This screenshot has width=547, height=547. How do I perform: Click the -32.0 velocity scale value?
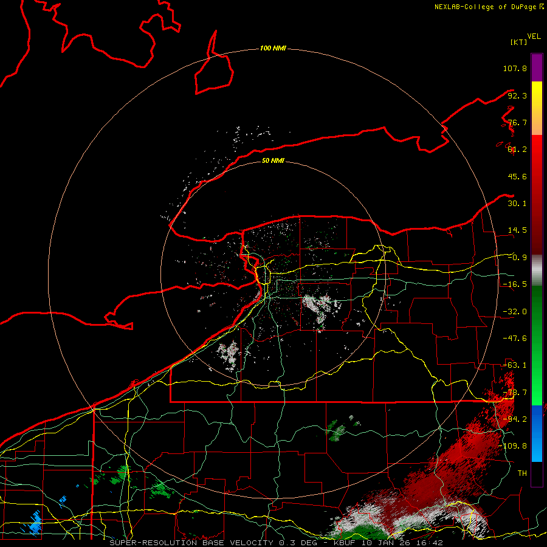(x=515, y=312)
